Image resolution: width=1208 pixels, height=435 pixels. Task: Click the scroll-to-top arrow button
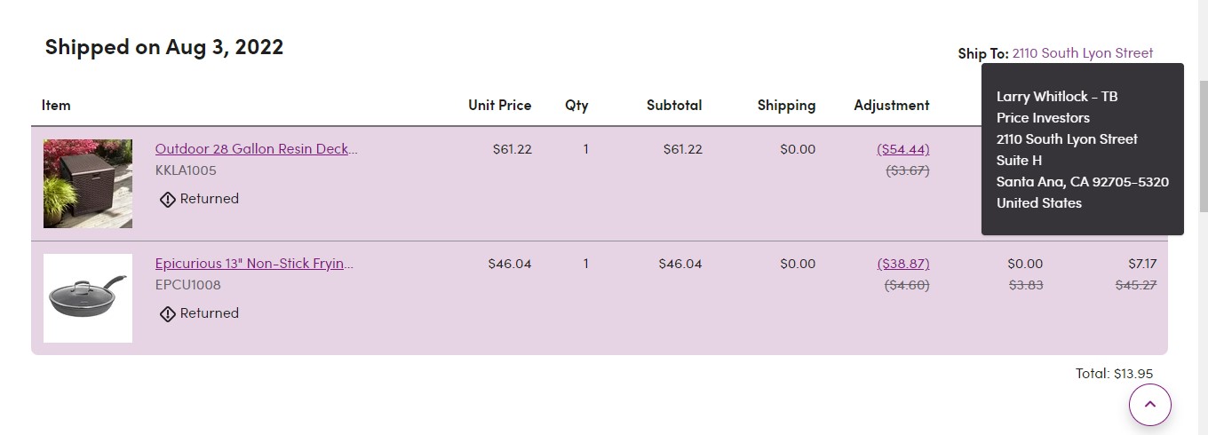1150,405
